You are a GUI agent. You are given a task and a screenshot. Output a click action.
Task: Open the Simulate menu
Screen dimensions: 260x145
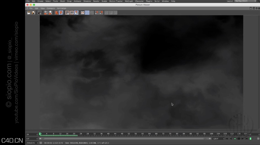click(x=87, y=1)
